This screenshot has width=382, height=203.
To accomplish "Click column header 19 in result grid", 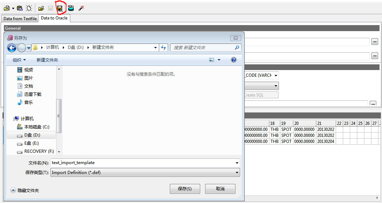I will coord(287,123).
